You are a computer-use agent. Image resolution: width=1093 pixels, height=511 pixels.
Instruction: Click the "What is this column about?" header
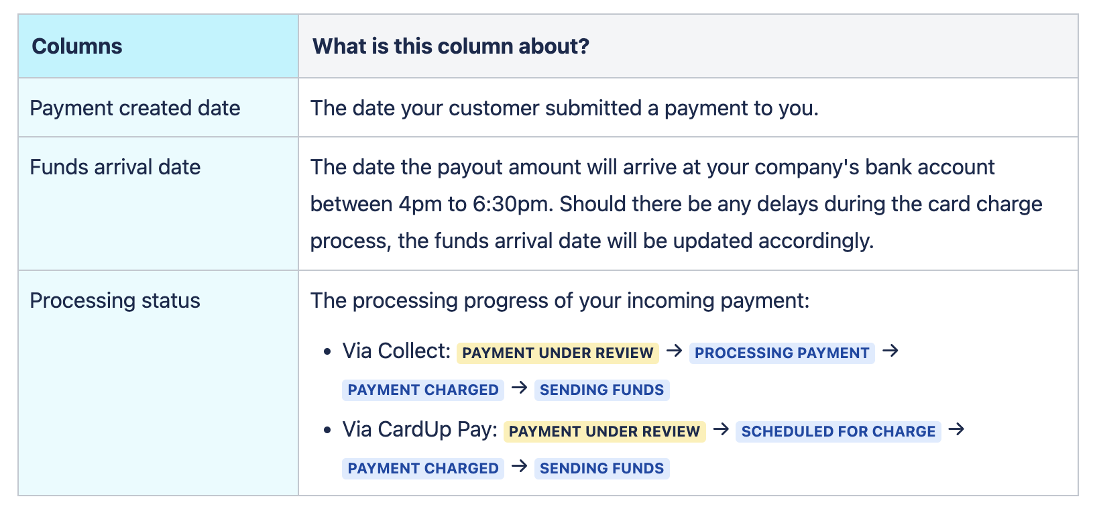(x=688, y=46)
